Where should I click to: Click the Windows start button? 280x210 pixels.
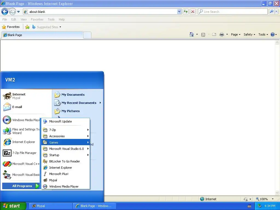pyautogui.click(x=13, y=206)
